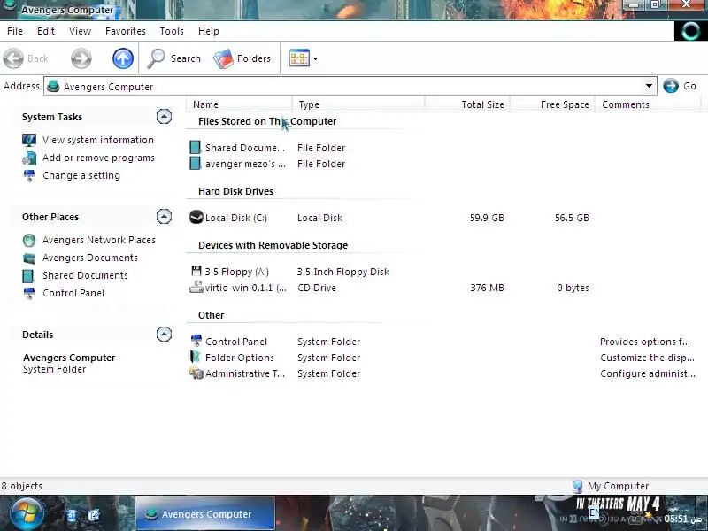The image size is (708, 531).
Task: Click the 376 MB total size value
Action: (487, 288)
